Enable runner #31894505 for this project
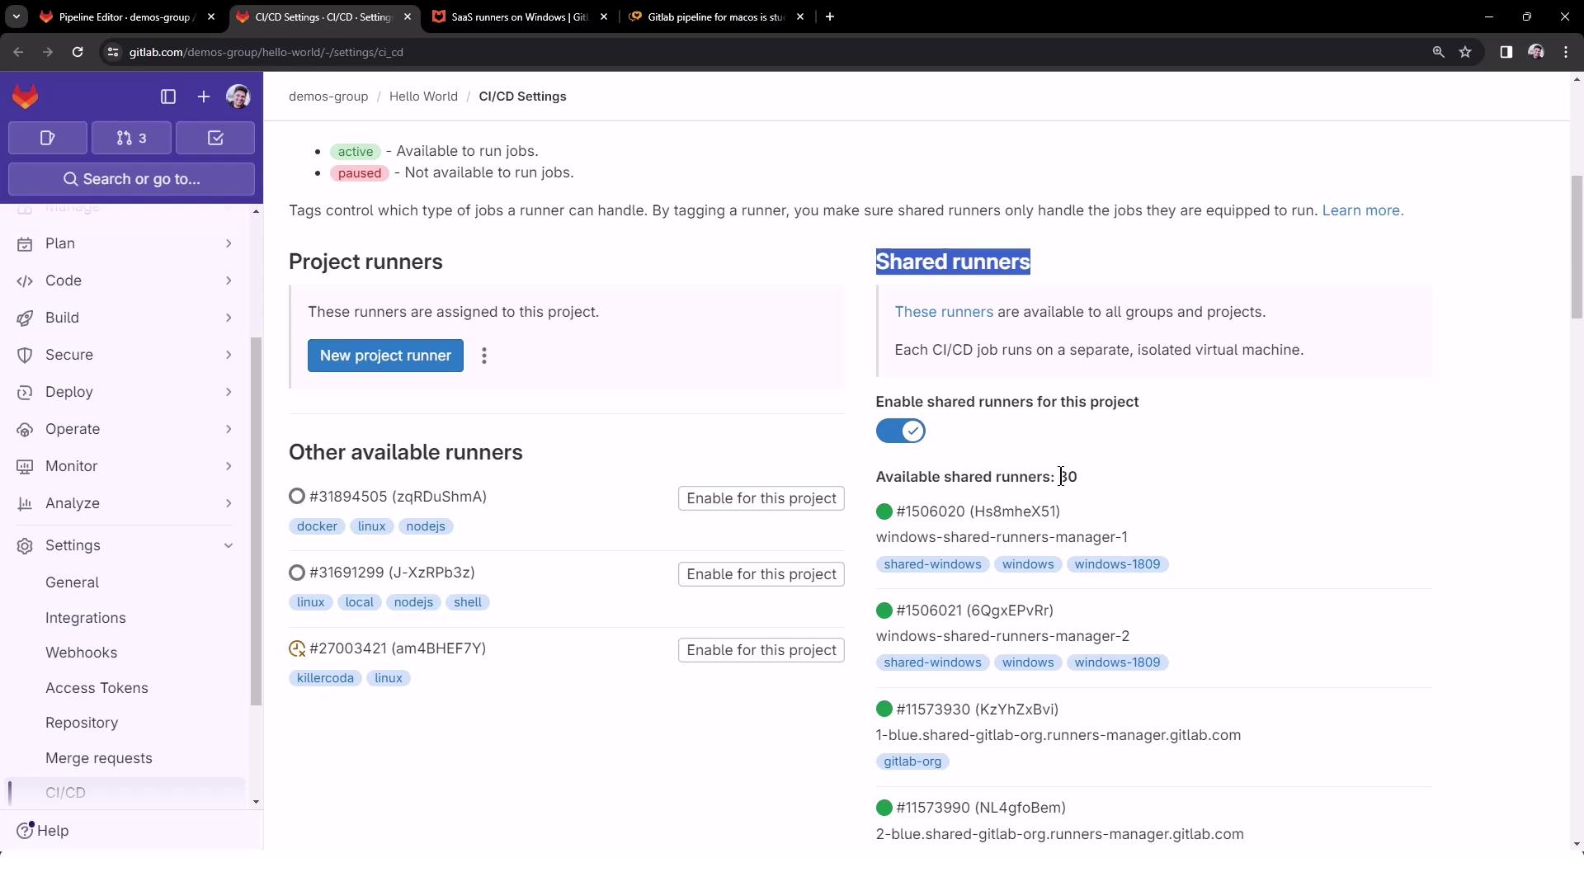1584x891 pixels. [761, 499]
